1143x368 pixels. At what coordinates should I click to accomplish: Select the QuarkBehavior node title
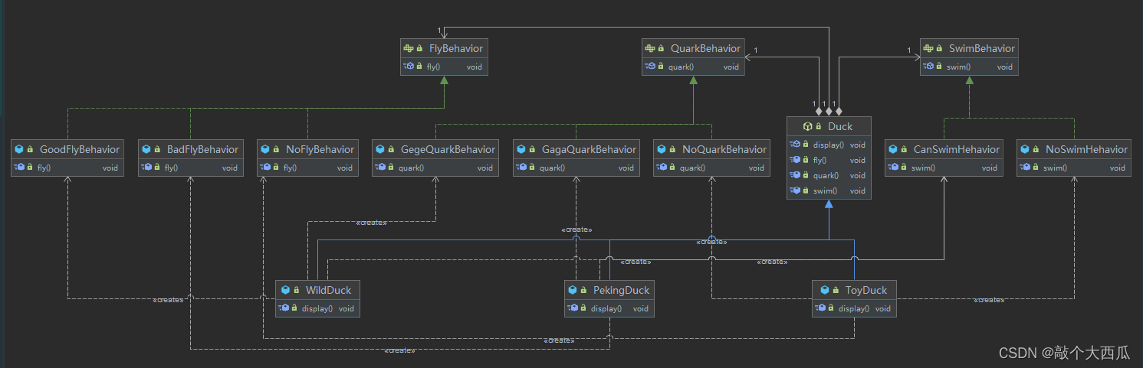tap(705, 48)
